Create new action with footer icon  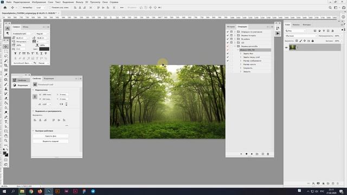point(262,154)
